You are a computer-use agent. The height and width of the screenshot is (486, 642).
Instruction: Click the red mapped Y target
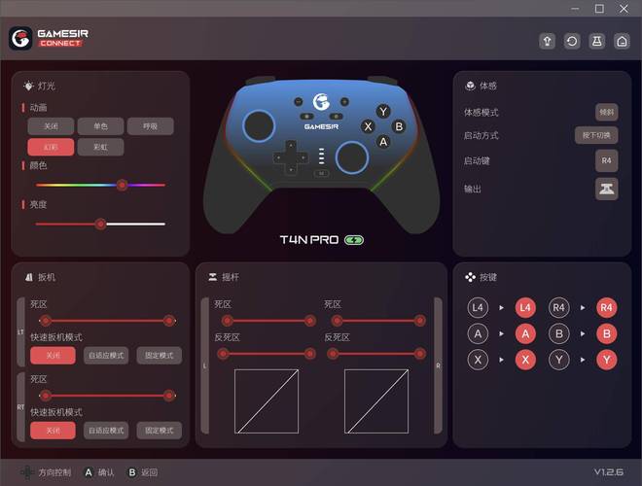pos(606,360)
